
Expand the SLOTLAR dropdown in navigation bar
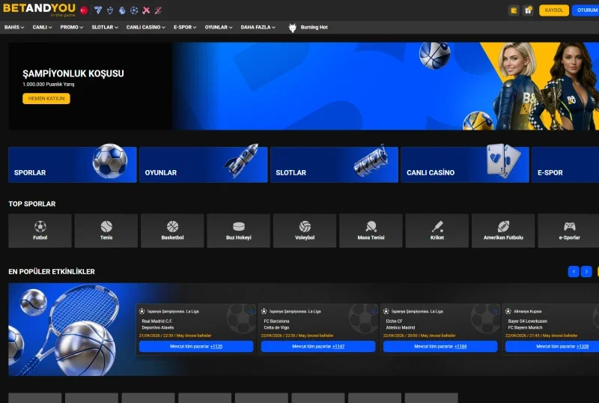105,27
